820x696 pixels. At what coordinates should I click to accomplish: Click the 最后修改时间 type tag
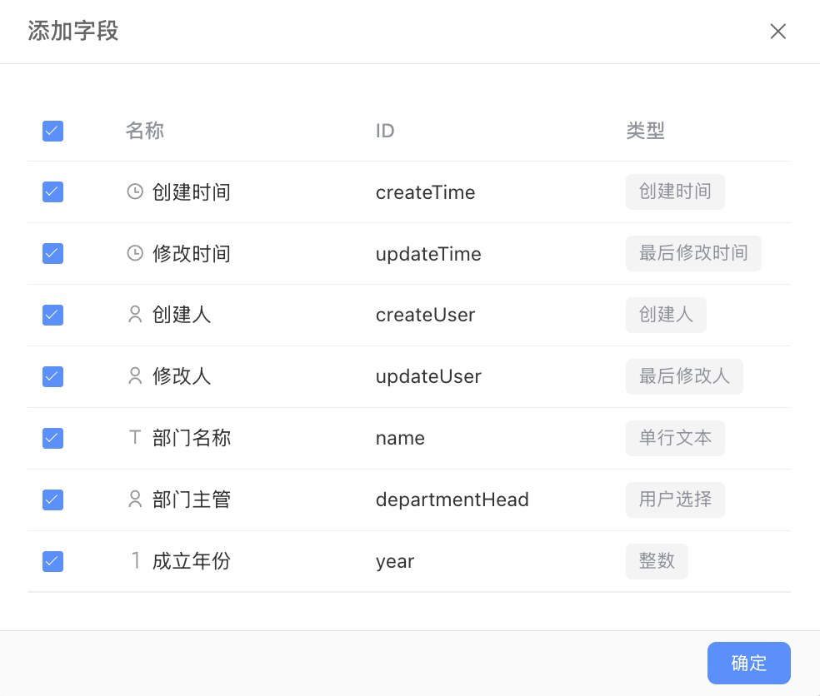tap(693, 253)
